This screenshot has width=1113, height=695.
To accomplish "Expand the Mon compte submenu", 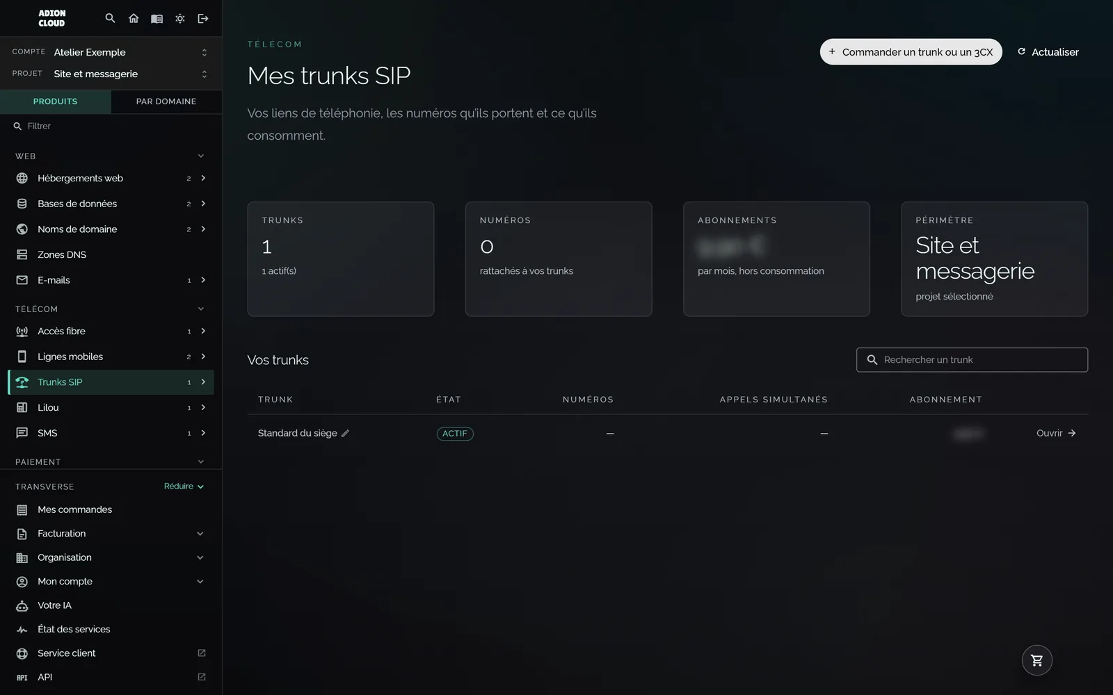I will coord(200,582).
